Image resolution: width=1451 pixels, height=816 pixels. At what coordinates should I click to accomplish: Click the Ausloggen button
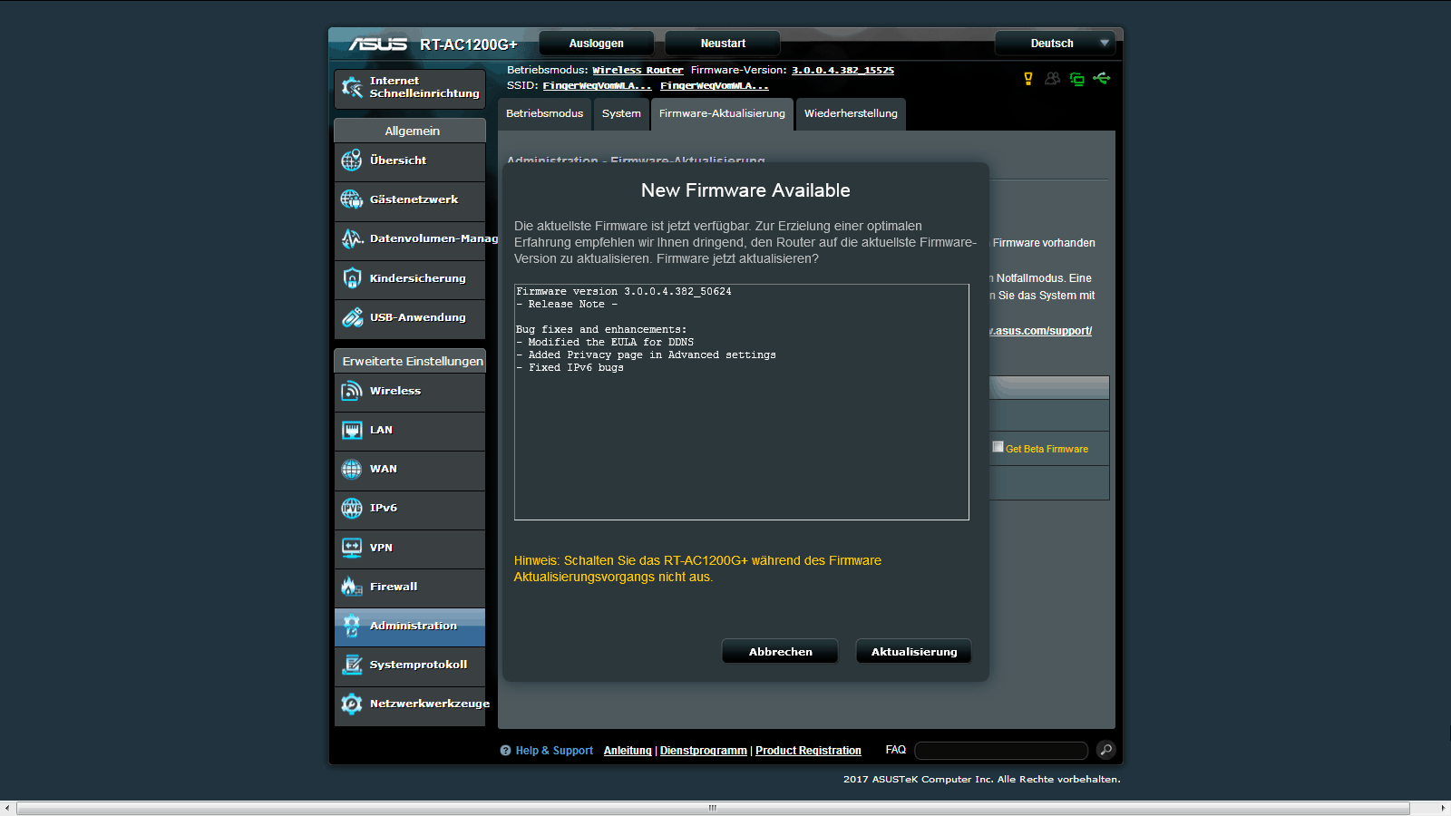[597, 44]
